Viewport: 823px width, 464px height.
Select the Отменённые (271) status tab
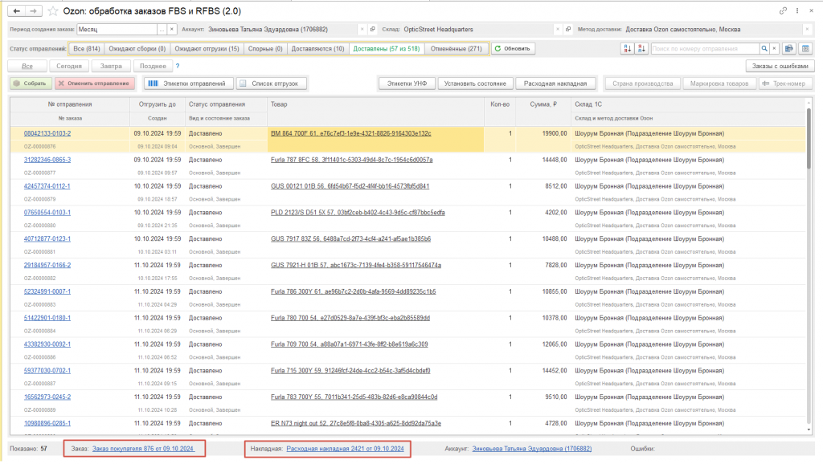coord(457,49)
